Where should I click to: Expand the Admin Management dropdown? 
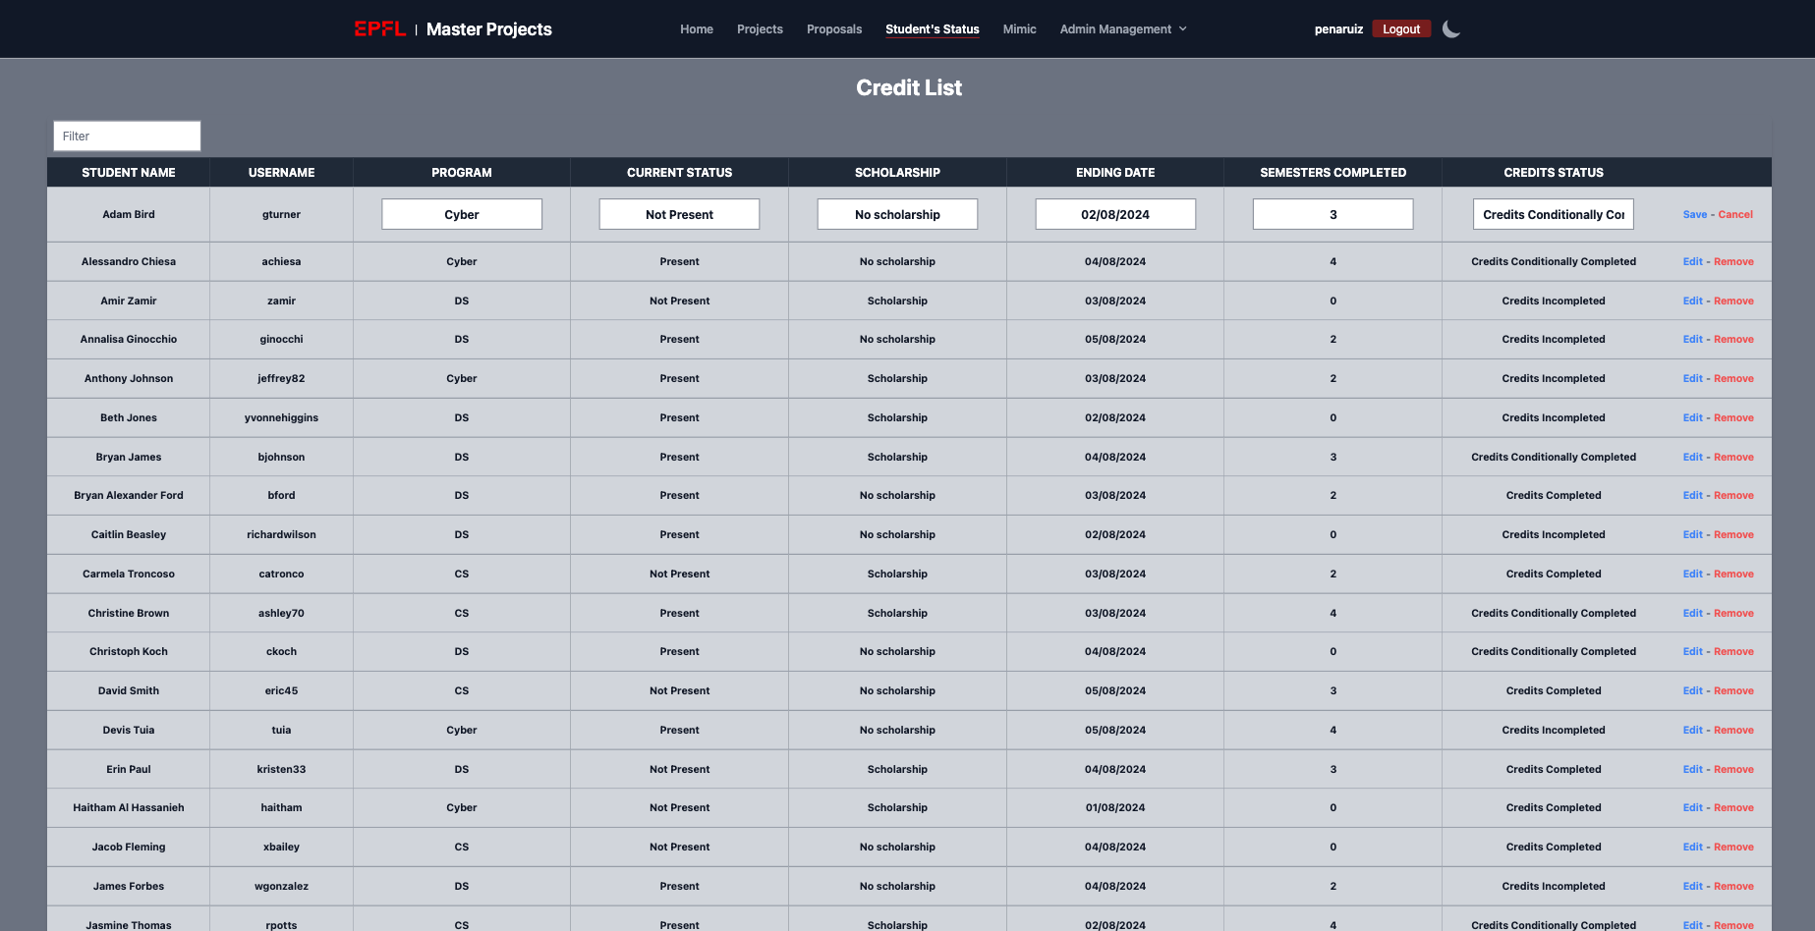point(1122,28)
